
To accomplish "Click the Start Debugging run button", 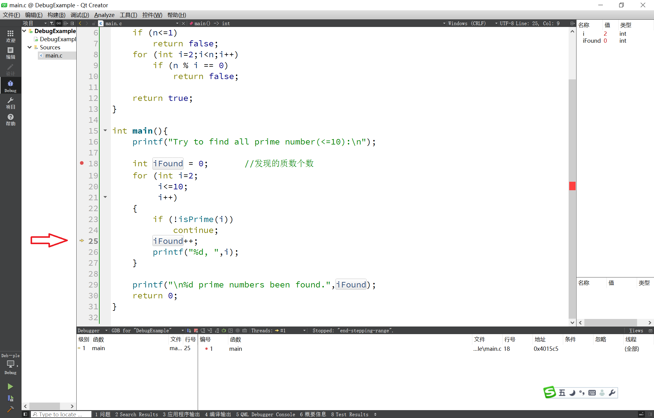I will click(x=10, y=398).
